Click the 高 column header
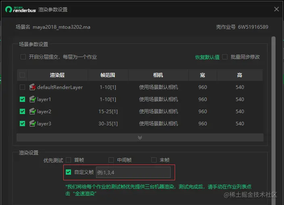This screenshot has width=284, height=205. pyautogui.click(x=240, y=75)
